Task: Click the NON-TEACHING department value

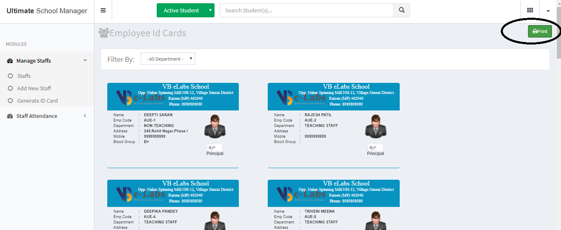Action: point(159,126)
